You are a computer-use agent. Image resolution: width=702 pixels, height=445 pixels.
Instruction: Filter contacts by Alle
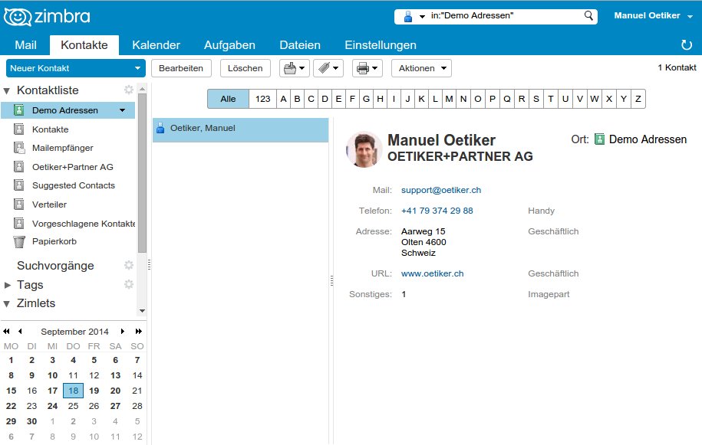pyautogui.click(x=228, y=99)
